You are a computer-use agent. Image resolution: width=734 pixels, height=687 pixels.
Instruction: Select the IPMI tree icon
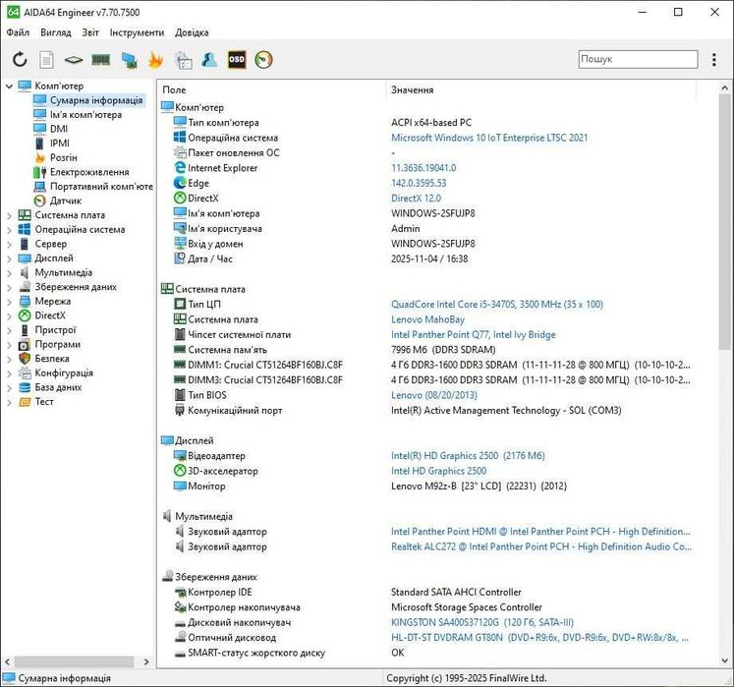tap(39, 143)
